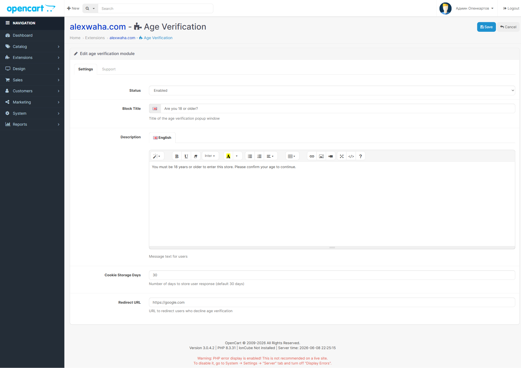Open the insert table dropdown
The height and width of the screenshot is (368, 521).
(292, 156)
